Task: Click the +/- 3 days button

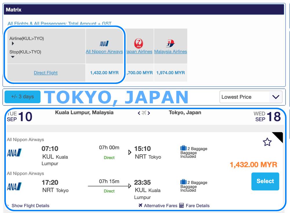Action: (23, 97)
